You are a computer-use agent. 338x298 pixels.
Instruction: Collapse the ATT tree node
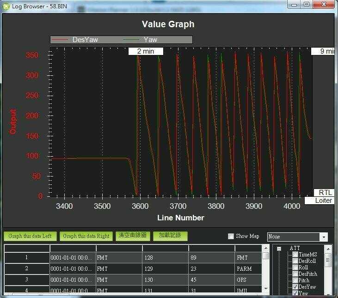click(279, 249)
